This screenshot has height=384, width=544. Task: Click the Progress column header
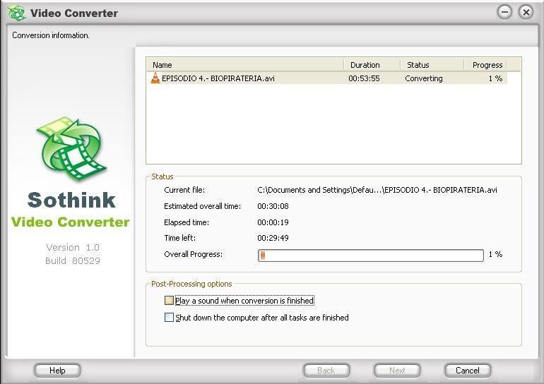[485, 65]
